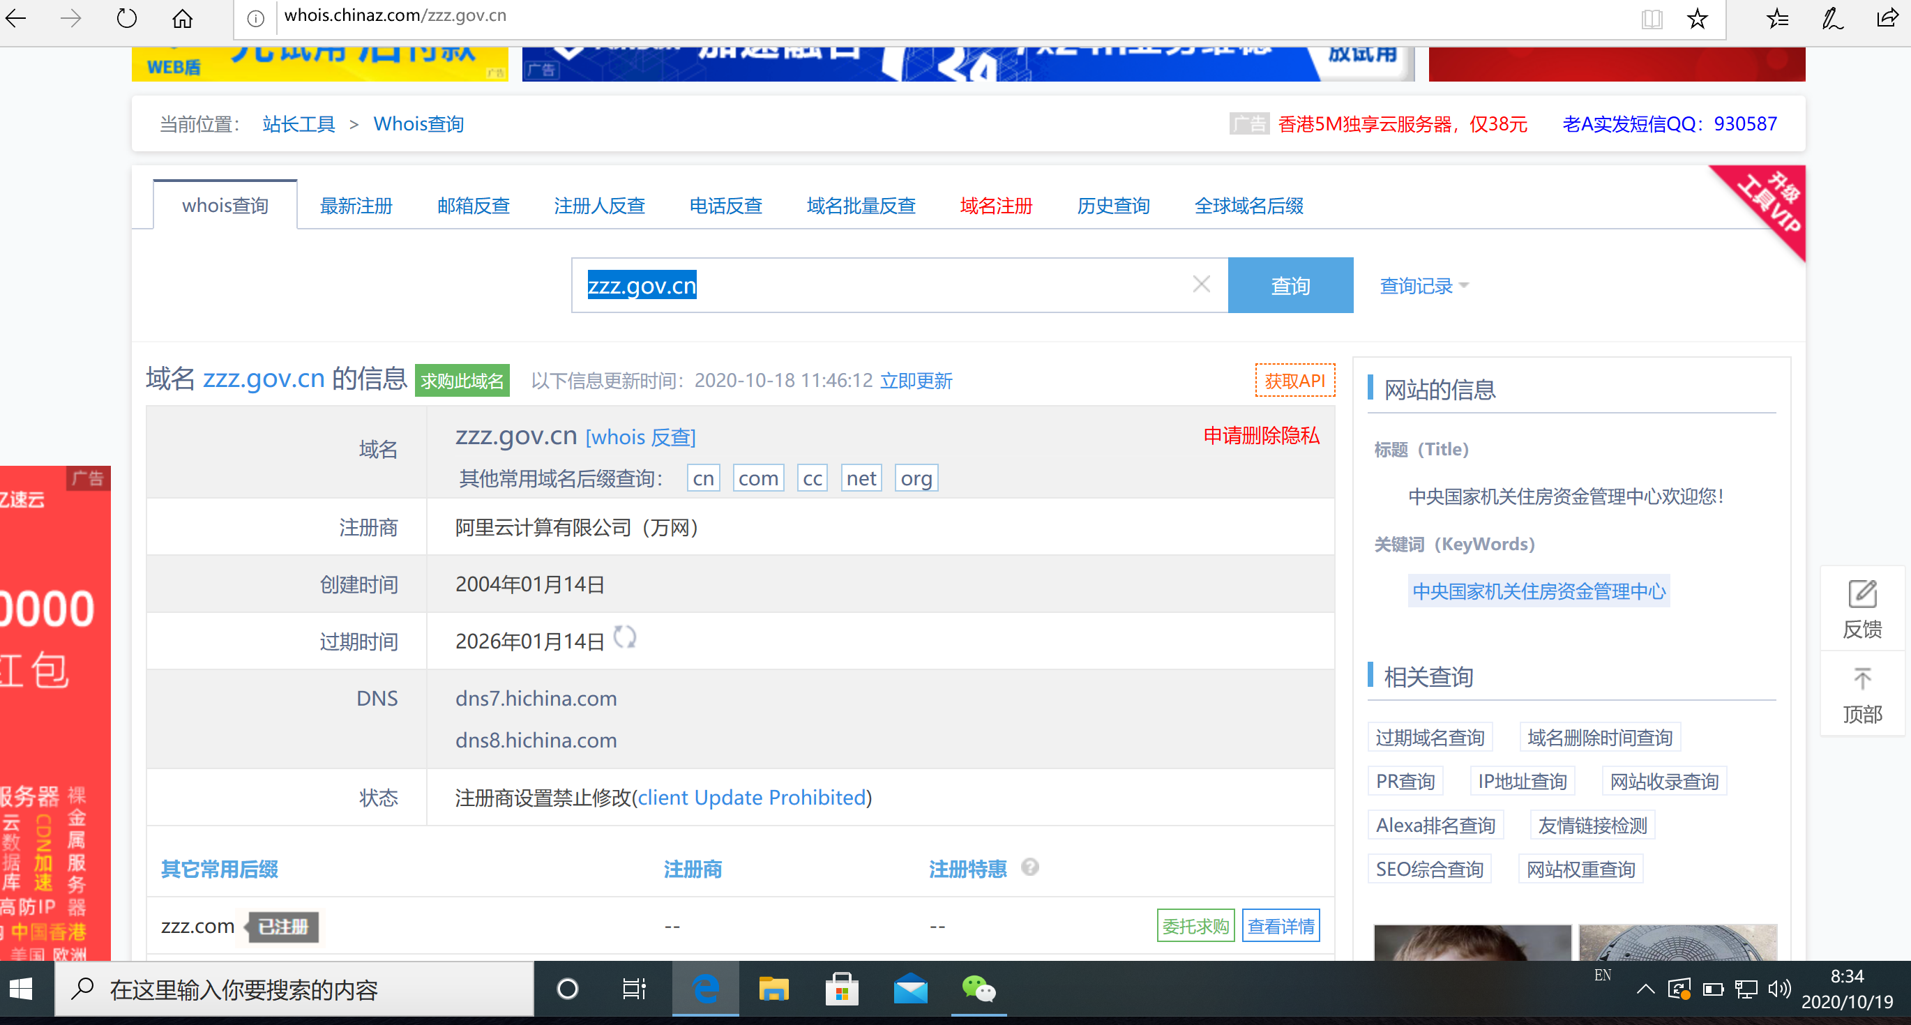Open reading view book icon

(x=1652, y=18)
